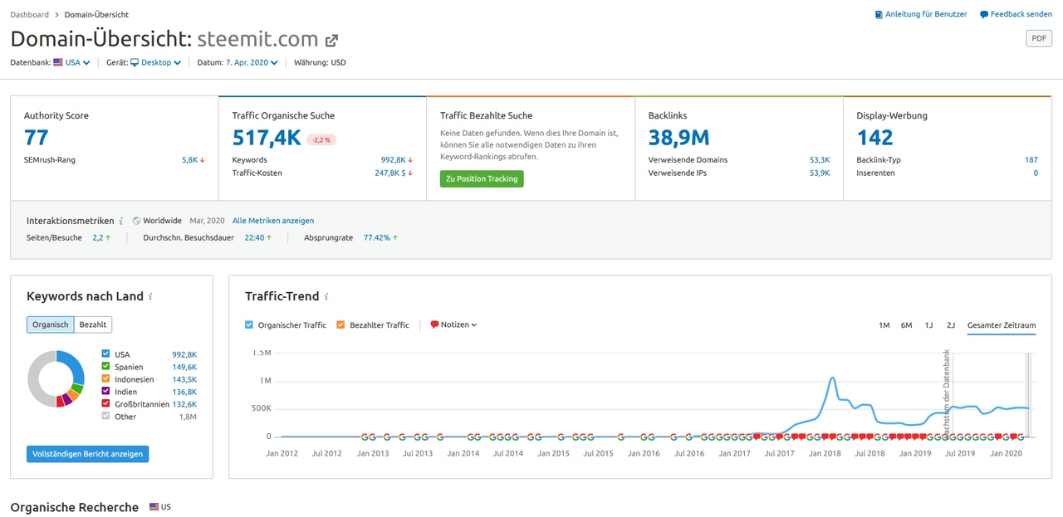Click info icon beside Keywords nach Land
The height and width of the screenshot is (517, 1063).
pyautogui.click(x=150, y=296)
